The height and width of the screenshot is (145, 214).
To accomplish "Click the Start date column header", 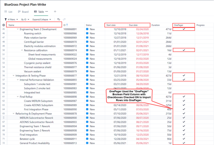I will point(111,25).
